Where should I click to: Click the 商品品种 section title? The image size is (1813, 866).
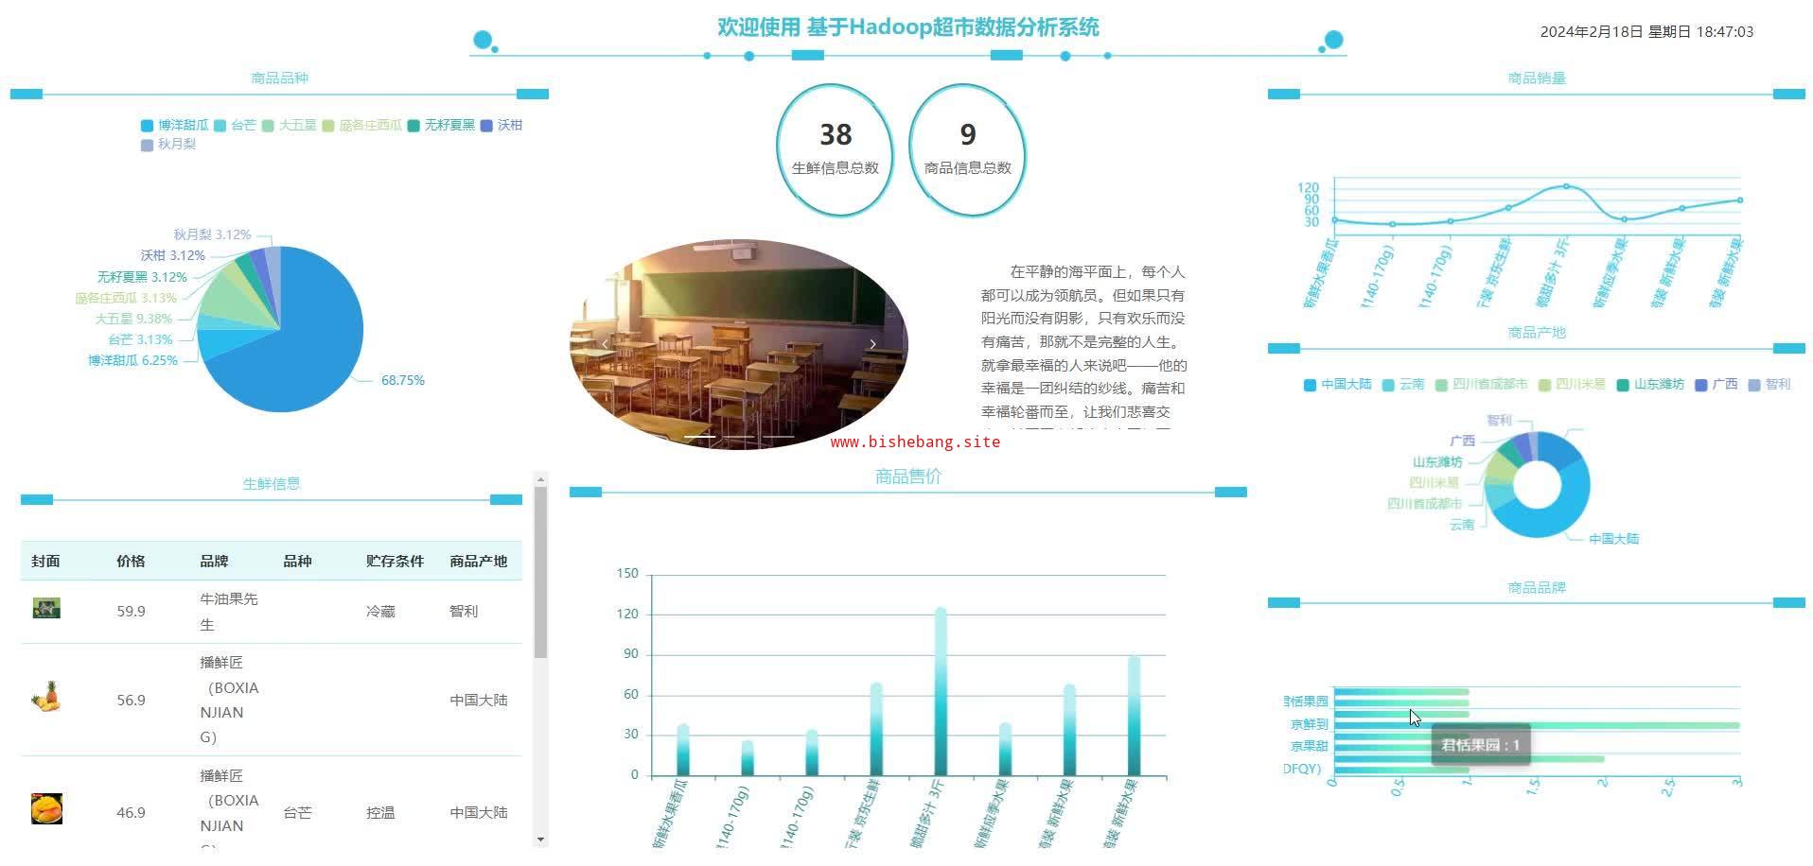coord(279,78)
